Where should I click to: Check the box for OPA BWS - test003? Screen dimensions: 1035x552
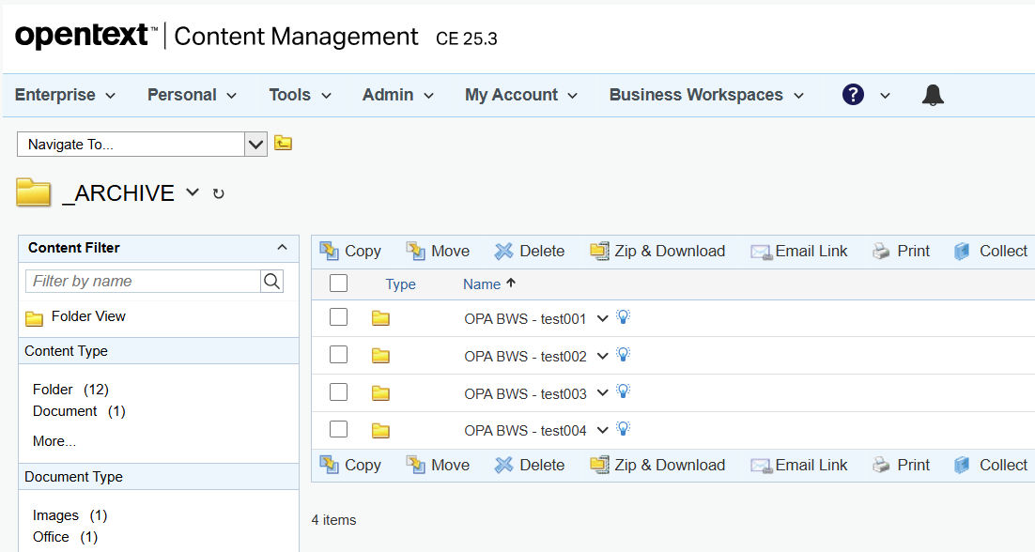click(339, 391)
